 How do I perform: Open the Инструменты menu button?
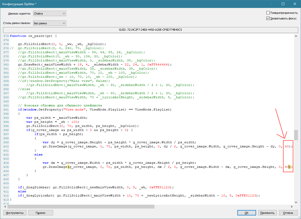click(x=15, y=213)
